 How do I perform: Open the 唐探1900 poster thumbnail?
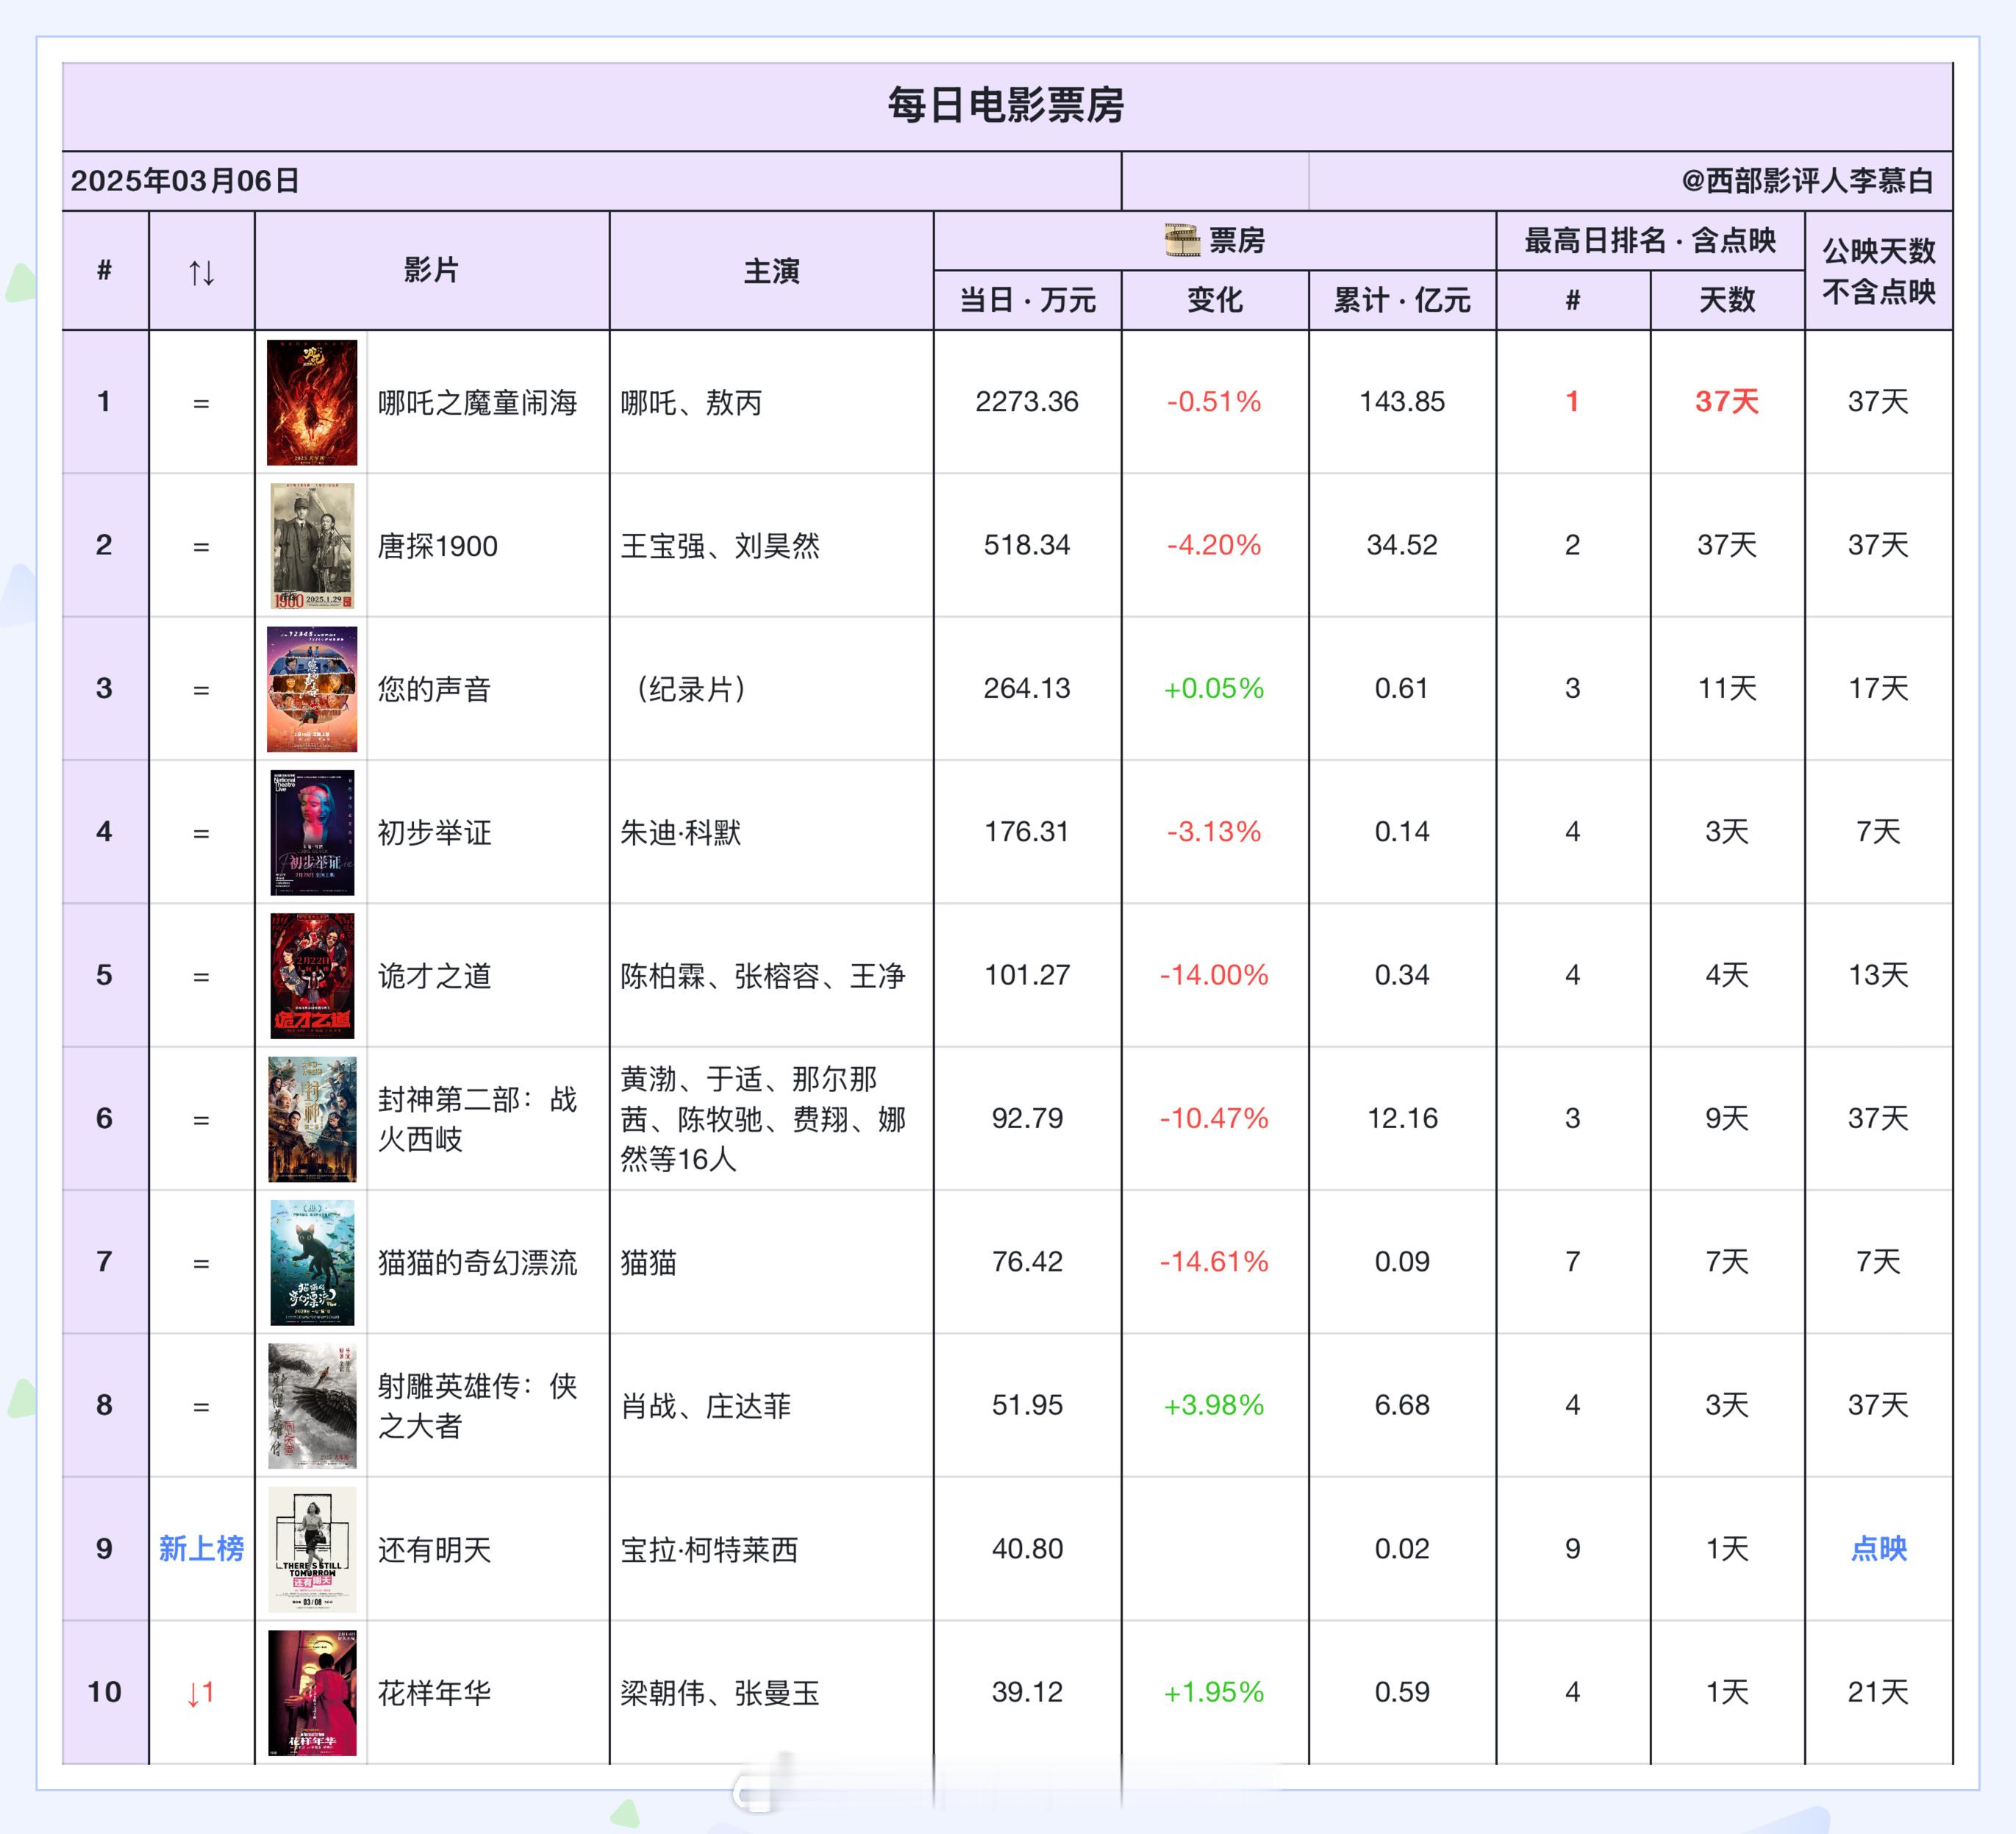pos(312,546)
